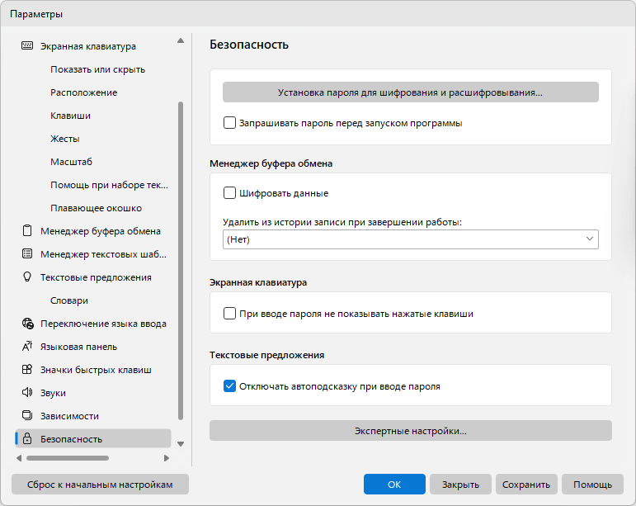Click the keyboard icon beside Экранная клавиатура
Viewport: 636px width, 506px height.
coord(27,45)
